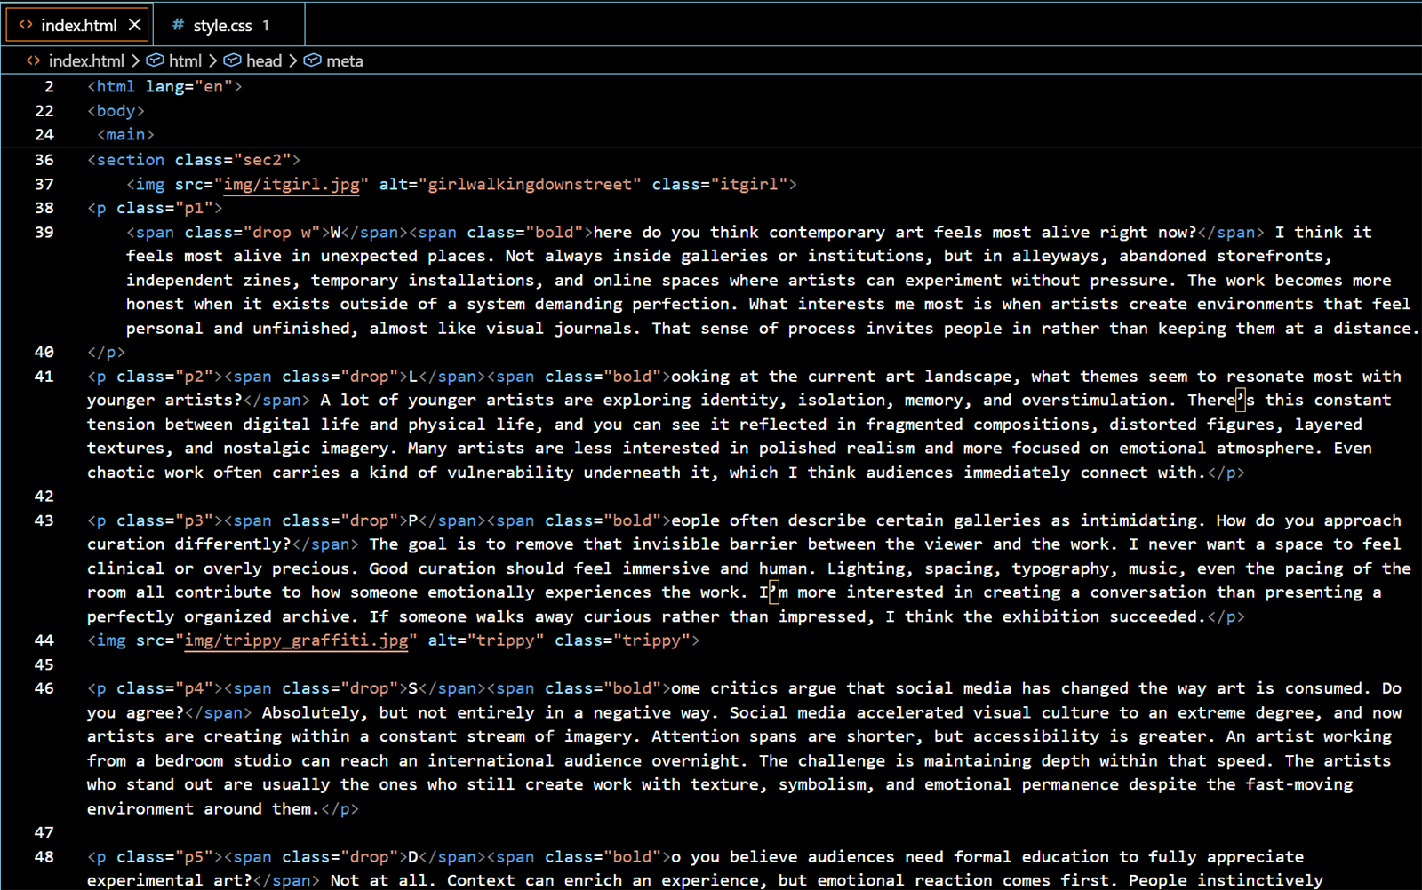Expand breadcrumb chevron after html
Screen dimensions: 1422x890
click(212, 60)
